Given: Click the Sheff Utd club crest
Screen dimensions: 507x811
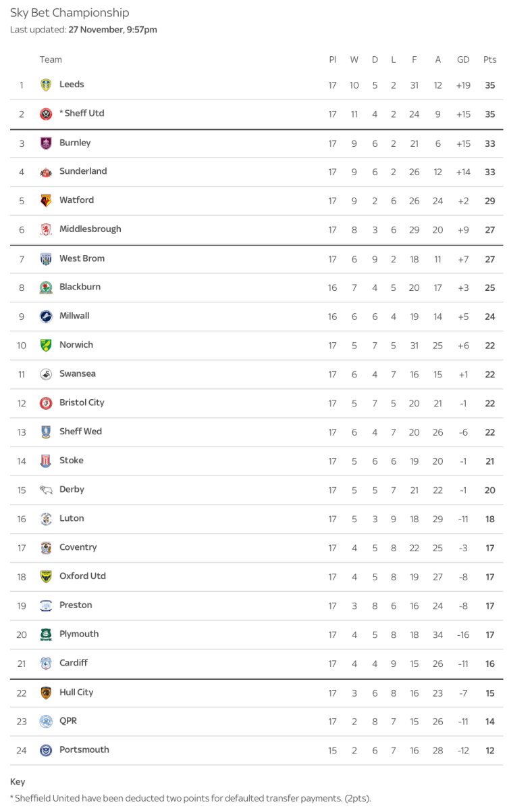Looking at the screenshot, I should pyautogui.click(x=46, y=114).
